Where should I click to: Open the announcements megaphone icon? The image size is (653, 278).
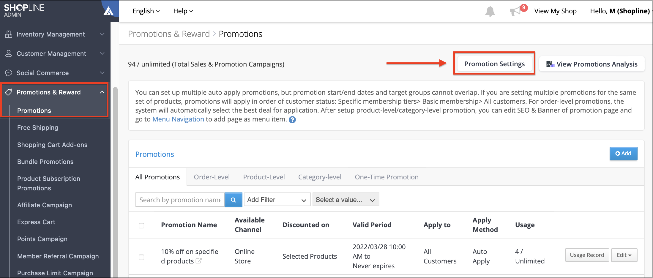click(x=516, y=11)
